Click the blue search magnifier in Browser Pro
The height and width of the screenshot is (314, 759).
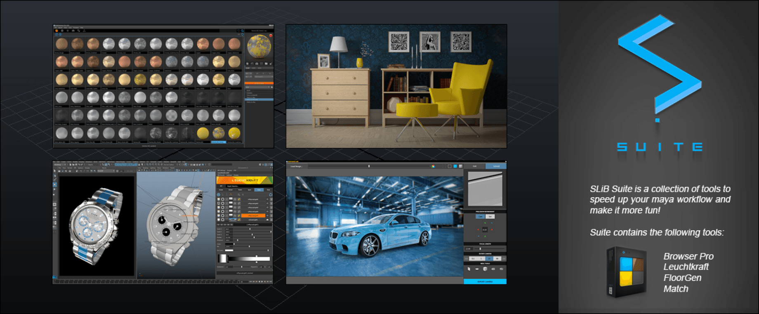coord(243,30)
